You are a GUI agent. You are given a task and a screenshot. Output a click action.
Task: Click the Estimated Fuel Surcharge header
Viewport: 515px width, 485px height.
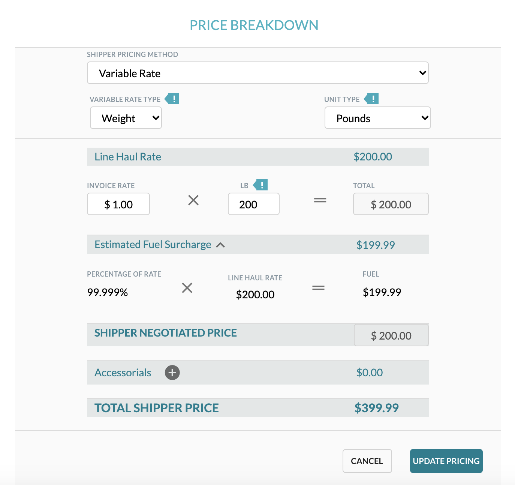[x=153, y=245]
